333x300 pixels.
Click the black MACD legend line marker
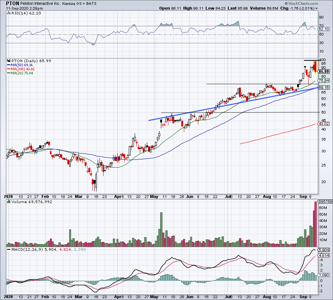[9, 250]
